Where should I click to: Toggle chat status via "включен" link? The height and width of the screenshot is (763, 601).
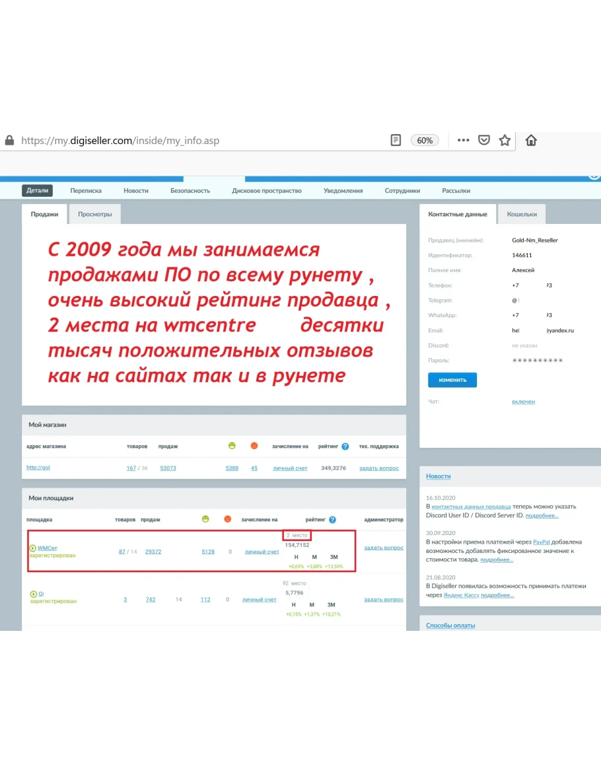click(523, 402)
